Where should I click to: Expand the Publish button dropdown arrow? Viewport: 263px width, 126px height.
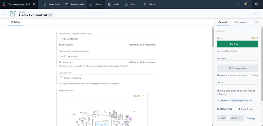(x=255, y=44)
